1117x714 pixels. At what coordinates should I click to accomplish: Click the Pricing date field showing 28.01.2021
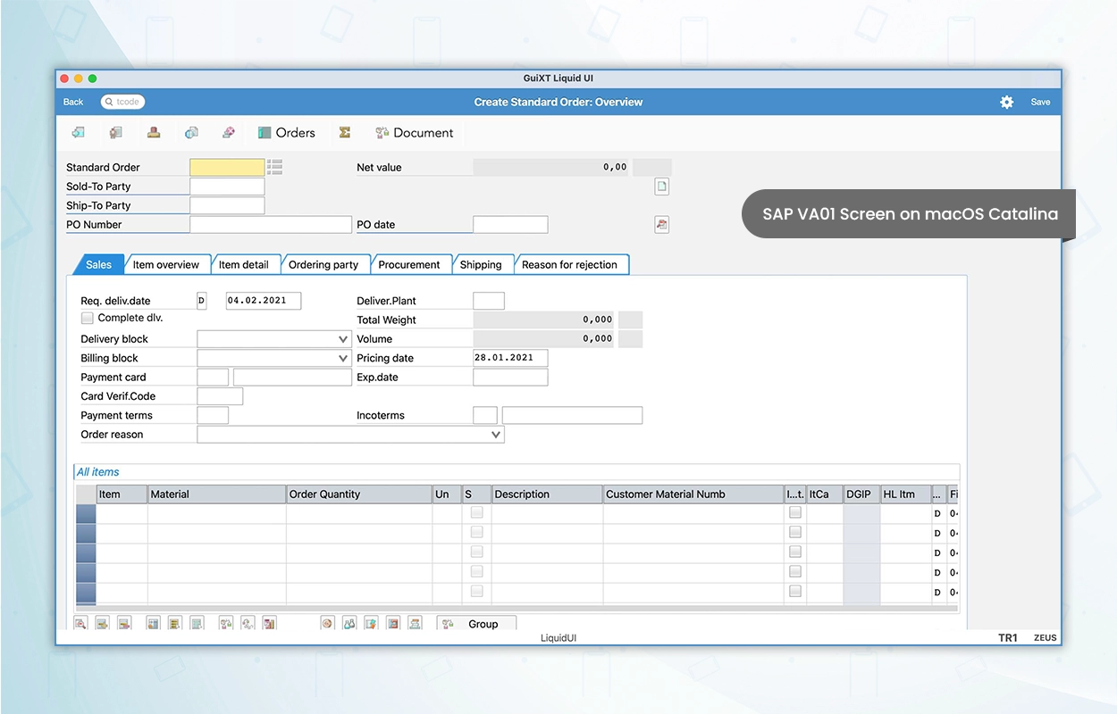click(x=510, y=358)
